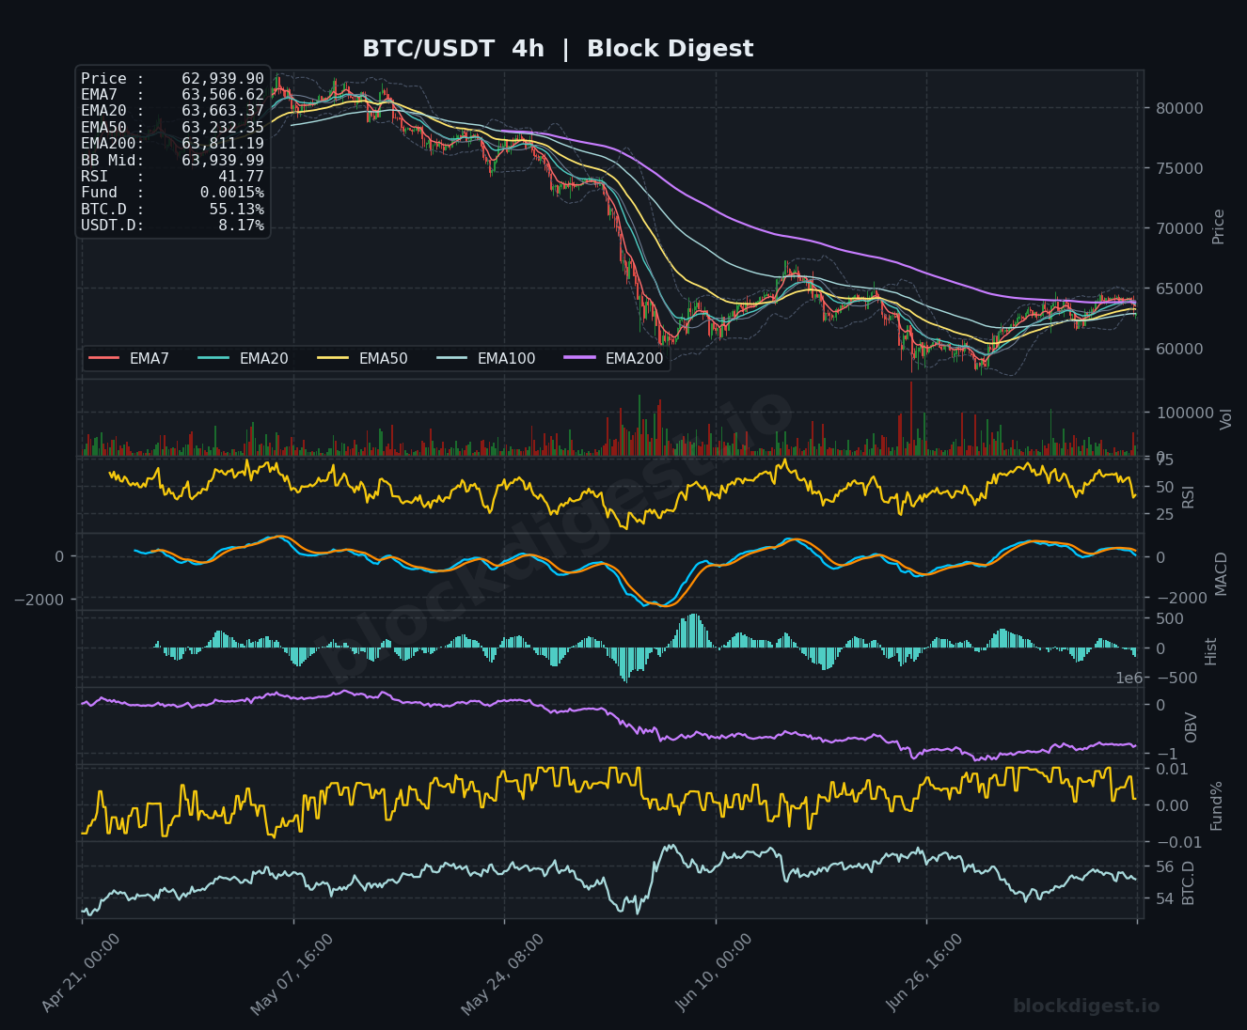This screenshot has width=1247, height=1030.
Task: Select the RSI 41.77 stats row
Action: [172, 176]
